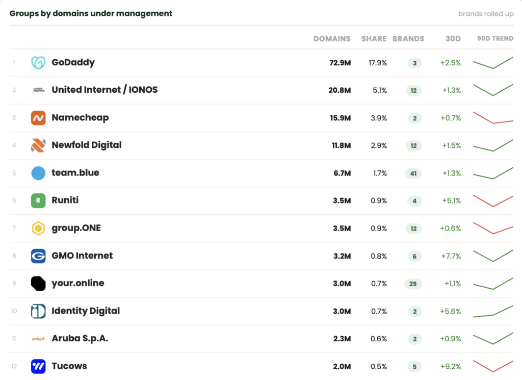Open the Tucows group name
This screenshot has height=380, width=522.
click(x=69, y=366)
